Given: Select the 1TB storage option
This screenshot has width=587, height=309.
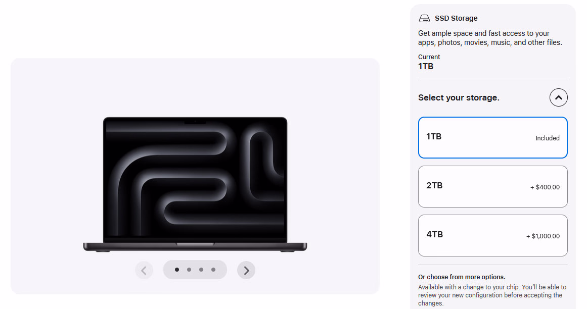Looking at the screenshot, I should (492, 137).
